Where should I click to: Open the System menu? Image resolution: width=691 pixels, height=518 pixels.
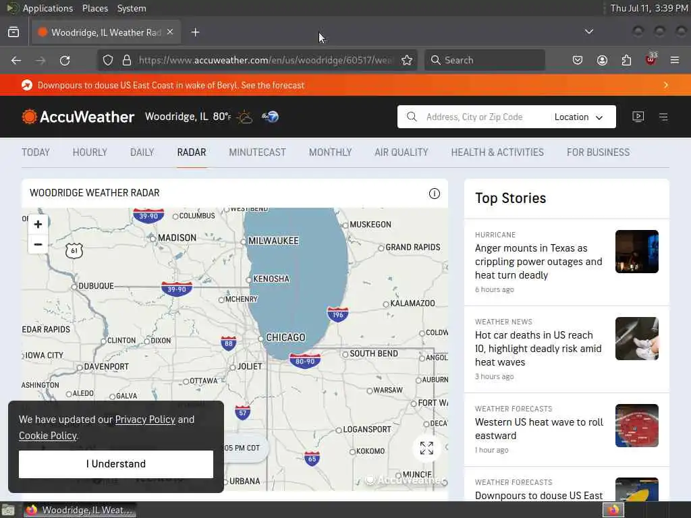pyautogui.click(x=132, y=8)
